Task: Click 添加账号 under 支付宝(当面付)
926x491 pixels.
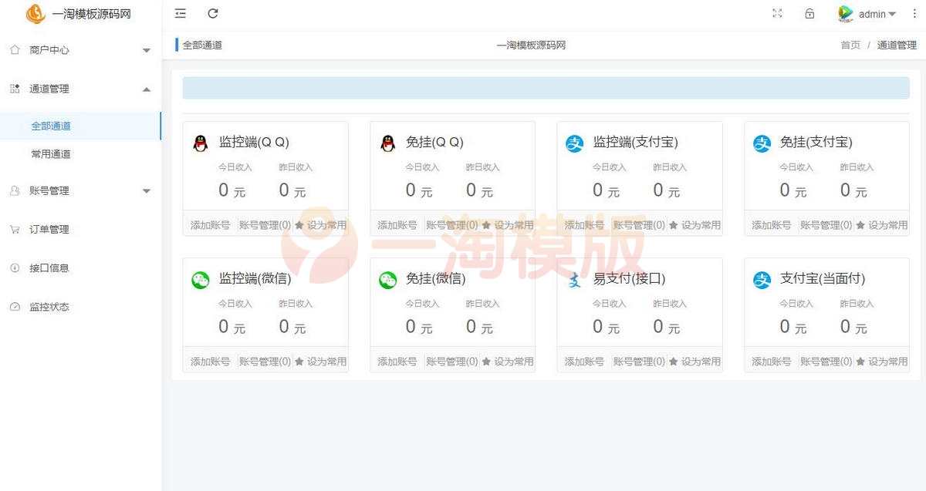Action: point(771,362)
